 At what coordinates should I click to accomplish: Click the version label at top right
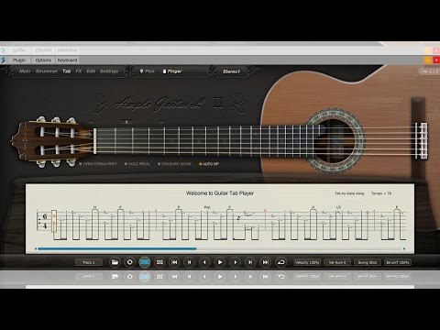(x=430, y=71)
